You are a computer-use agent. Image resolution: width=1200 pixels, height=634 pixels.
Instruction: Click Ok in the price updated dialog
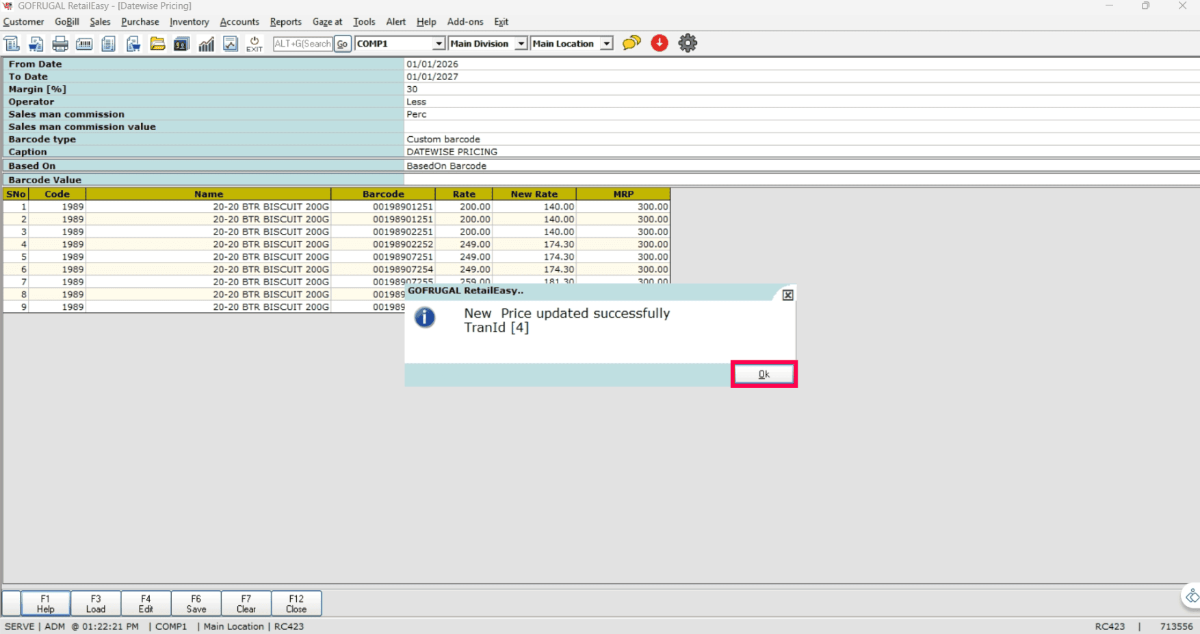click(x=764, y=374)
